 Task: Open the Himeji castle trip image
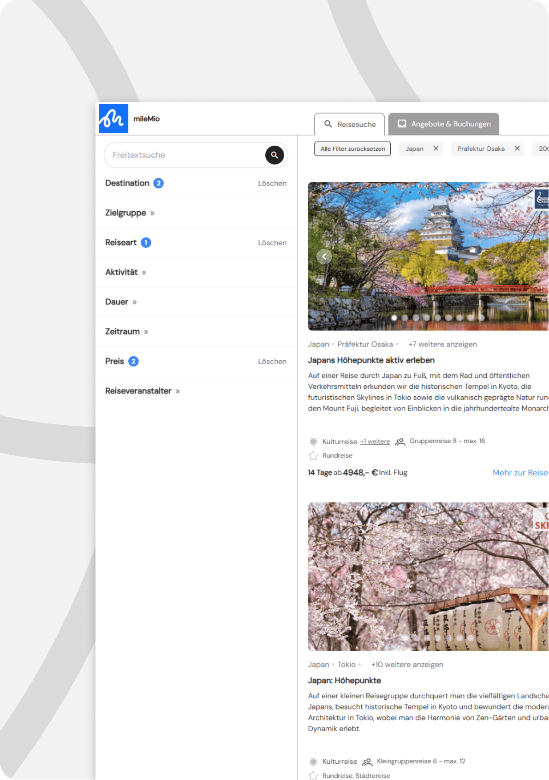pyautogui.click(x=428, y=256)
